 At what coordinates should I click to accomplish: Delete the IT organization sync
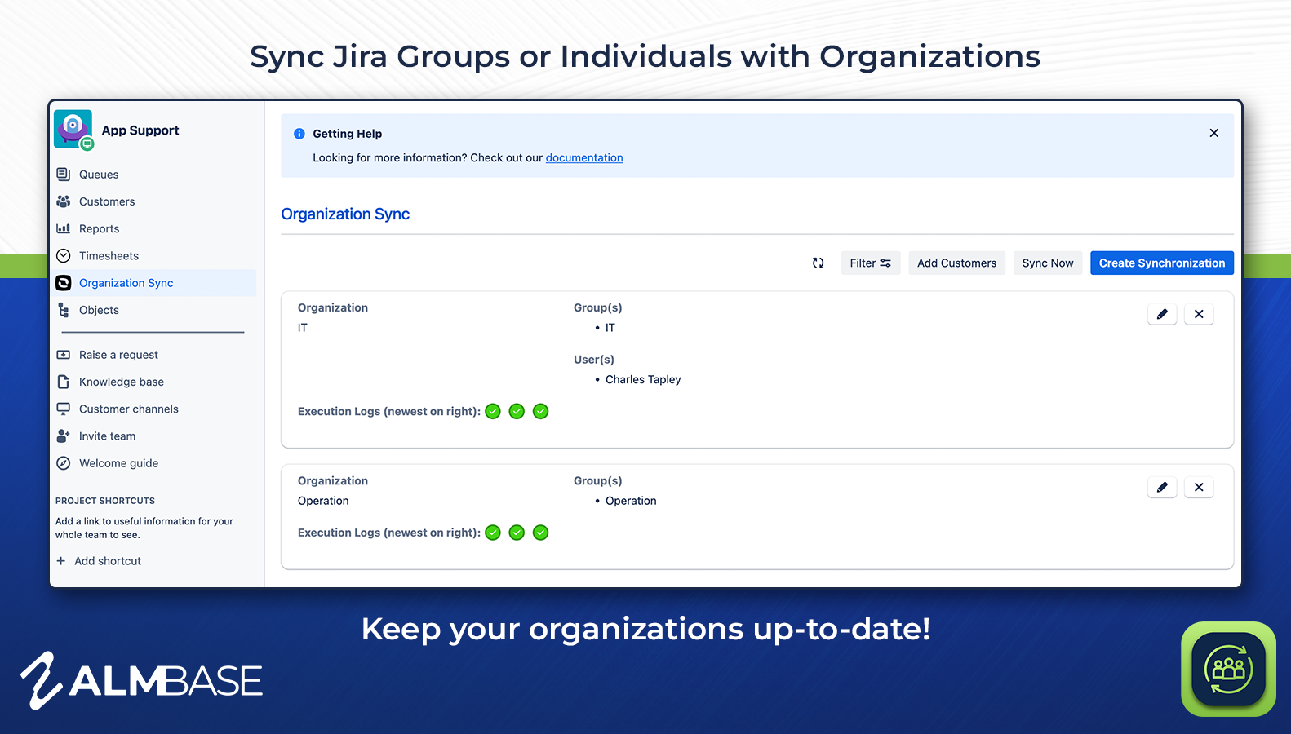tap(1199, 314)
